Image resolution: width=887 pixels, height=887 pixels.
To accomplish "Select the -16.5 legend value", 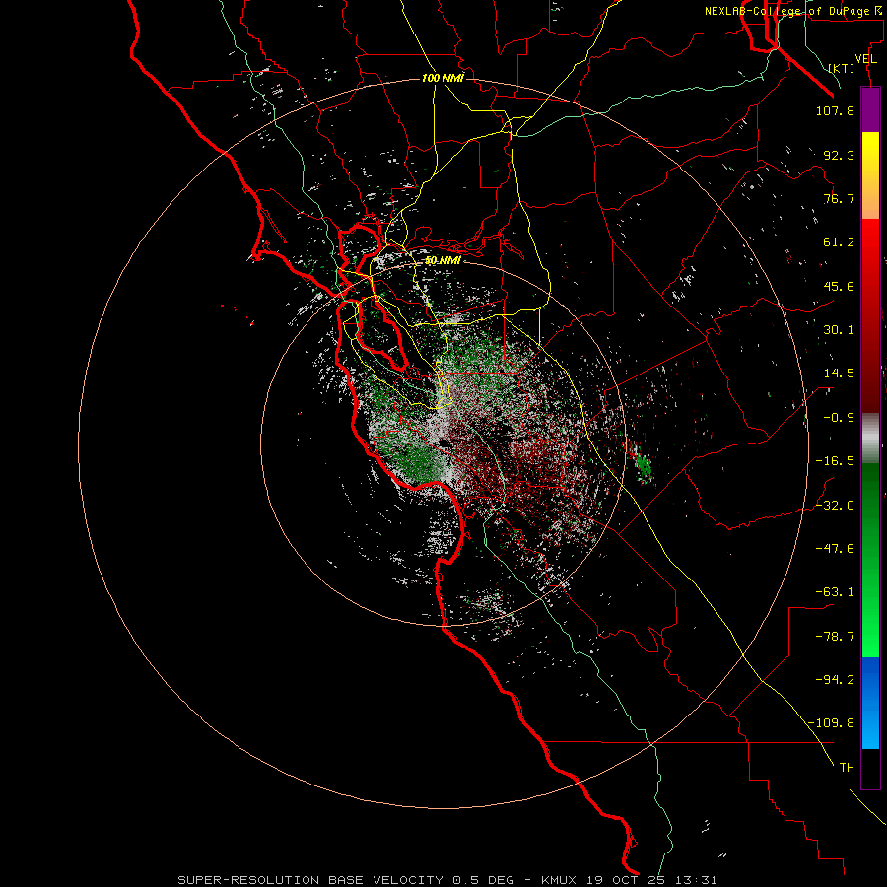I will click(x=835, y=461).
